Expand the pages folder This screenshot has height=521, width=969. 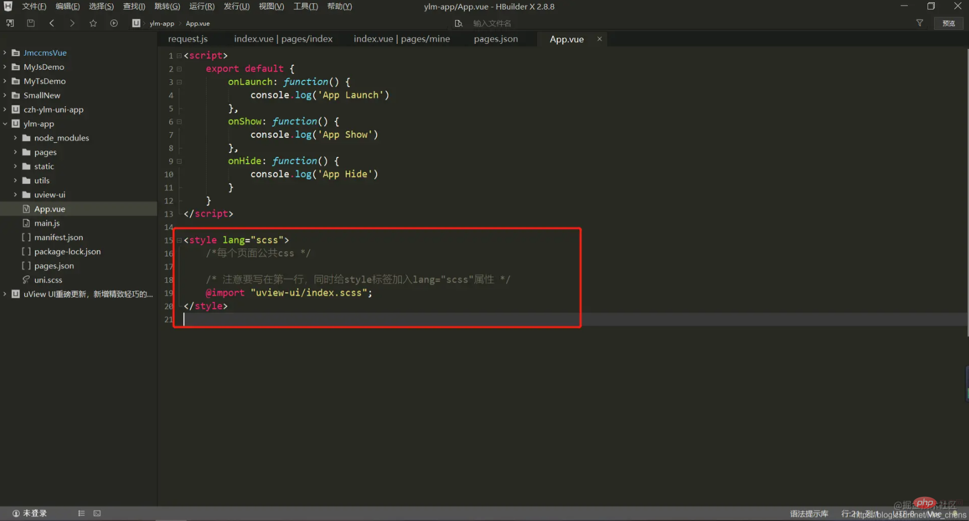pos(15,152)
